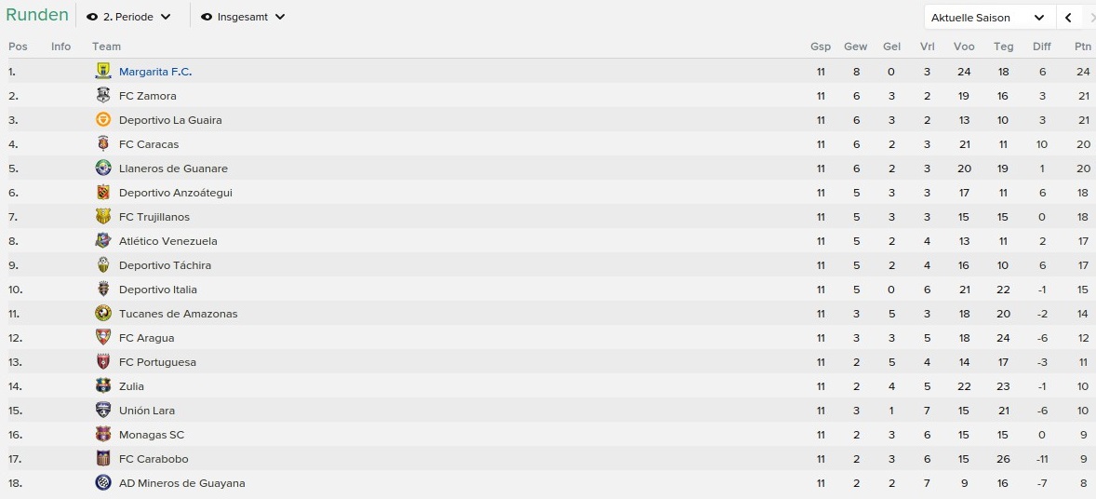Click the FC Carabobo striped badge

click(x=103, y=459)
